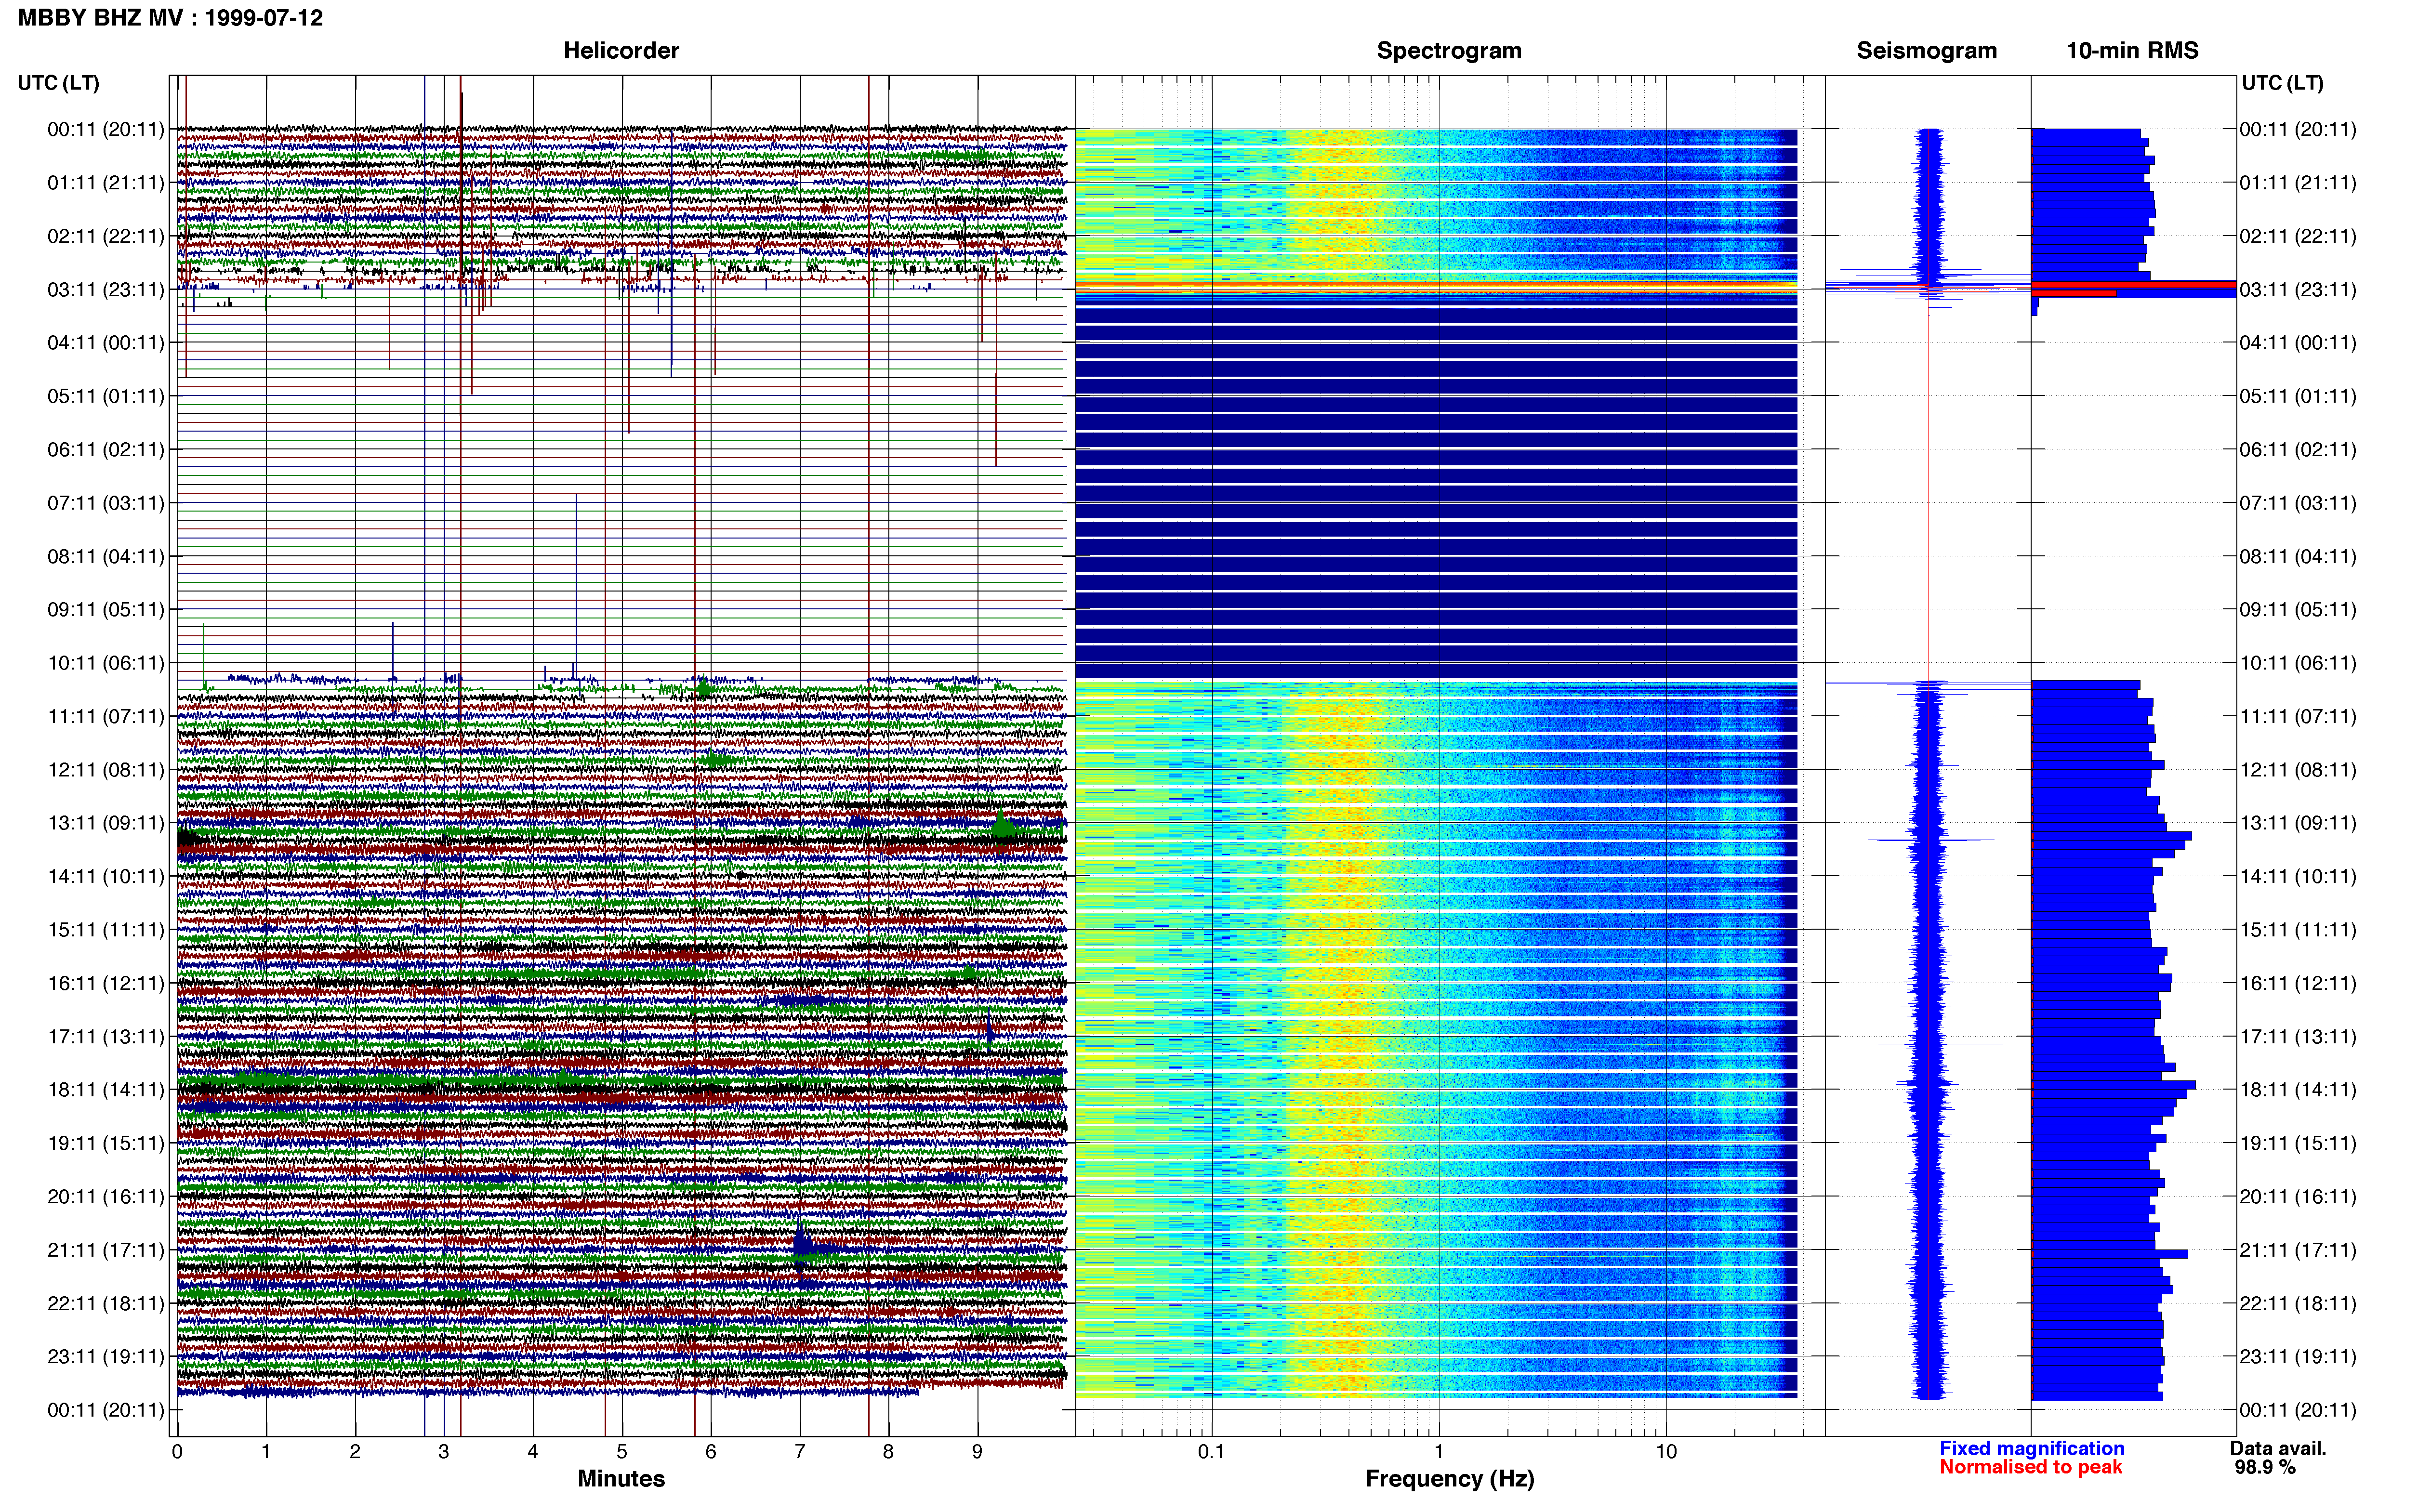Select the left-axis time label '01:11 (21:11)'
This screenshot has height=1512, width=2418.
pyautogui.click(x=106, y=183)
